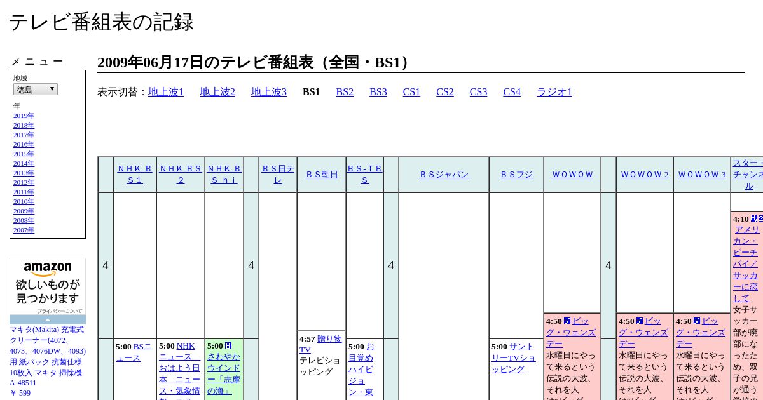Open the 2016年 archive link
The width and height of the screenshot is (763, 400).
(x=24, y=144)
